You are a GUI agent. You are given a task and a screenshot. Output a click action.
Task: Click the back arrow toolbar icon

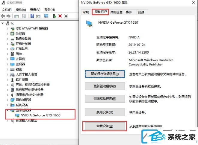(x=3, y=16)
